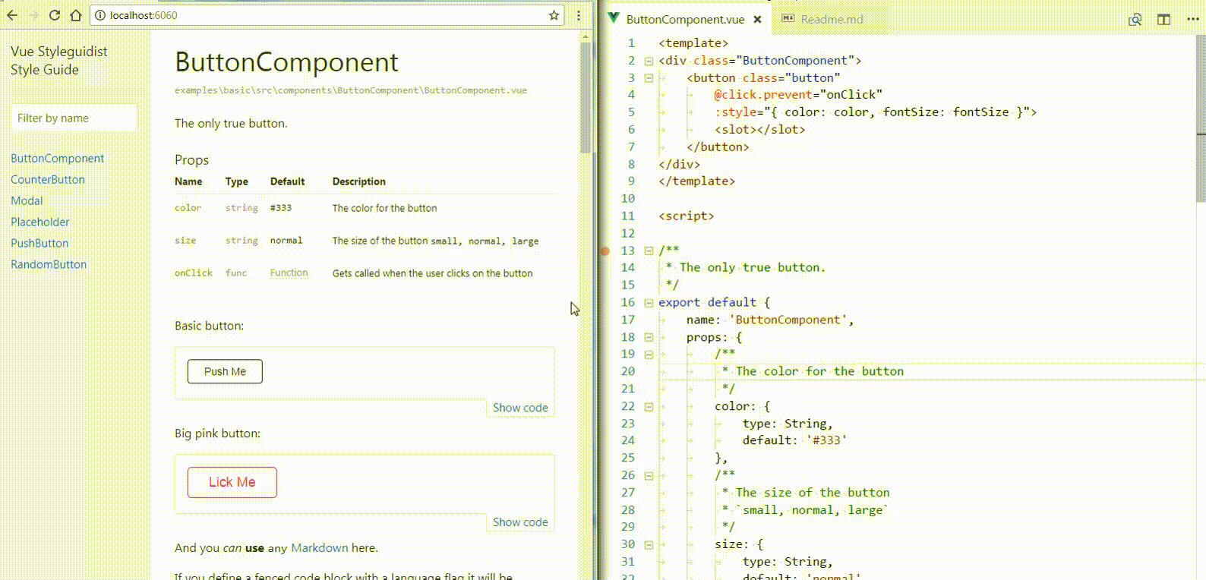Screen dimensions: 1206x580
Task: Focus the Filter by name field
Action: click(74, 118)
